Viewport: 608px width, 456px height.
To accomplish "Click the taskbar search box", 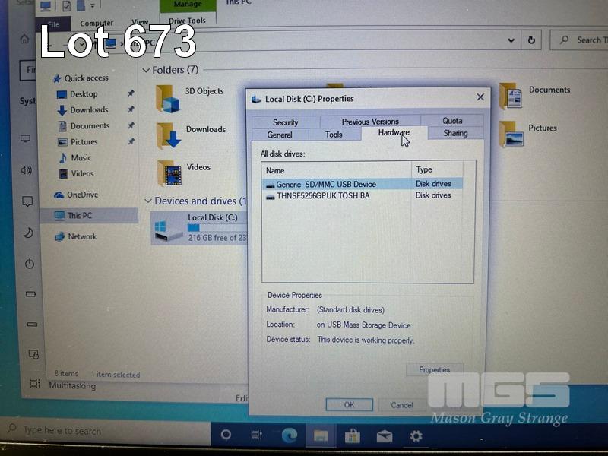I will point(106,431).
